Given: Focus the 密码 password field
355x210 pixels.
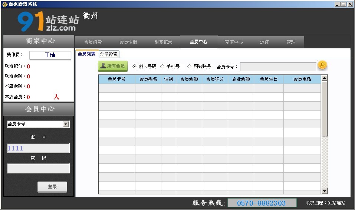Looking at the screenshot, I should [38, 169].
